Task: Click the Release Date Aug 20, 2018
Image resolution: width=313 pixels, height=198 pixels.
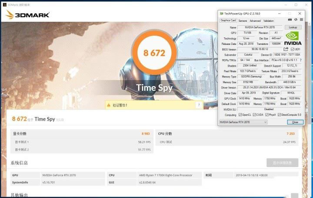Action: [x=246, y=44]
